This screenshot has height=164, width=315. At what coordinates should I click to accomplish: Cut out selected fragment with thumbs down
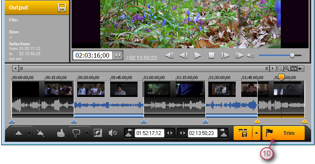(x=76, y=133)
